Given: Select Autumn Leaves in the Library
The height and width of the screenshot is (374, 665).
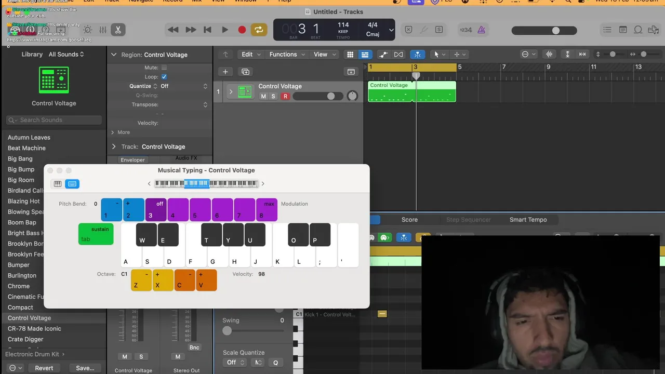Looking at the screenshot, I should pos(29,138).
